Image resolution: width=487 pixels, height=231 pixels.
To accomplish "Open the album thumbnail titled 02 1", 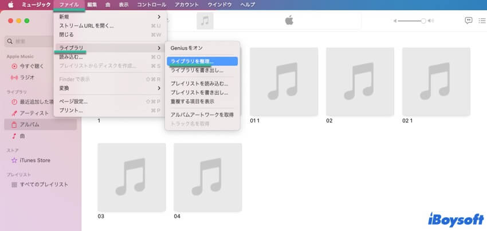I will (436, 81).
